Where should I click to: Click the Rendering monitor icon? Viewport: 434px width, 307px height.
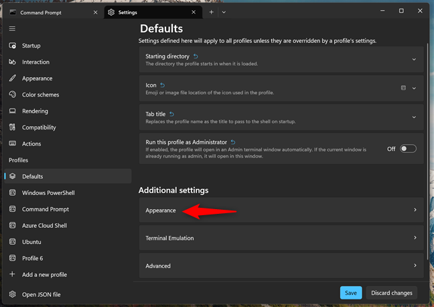[x=13, y=111]
